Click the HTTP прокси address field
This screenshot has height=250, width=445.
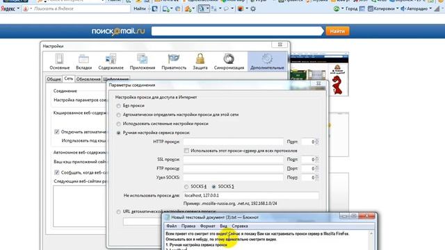click(x=233, y=142)
